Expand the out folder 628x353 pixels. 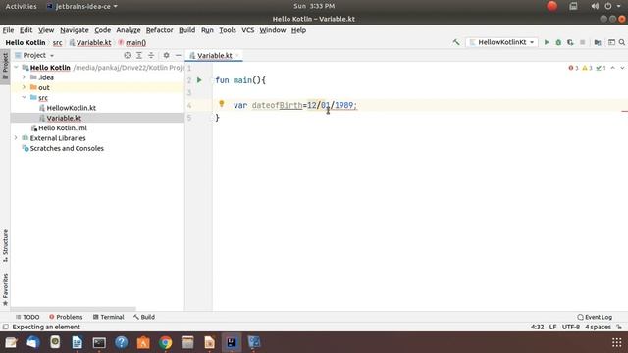click(24, 87)
